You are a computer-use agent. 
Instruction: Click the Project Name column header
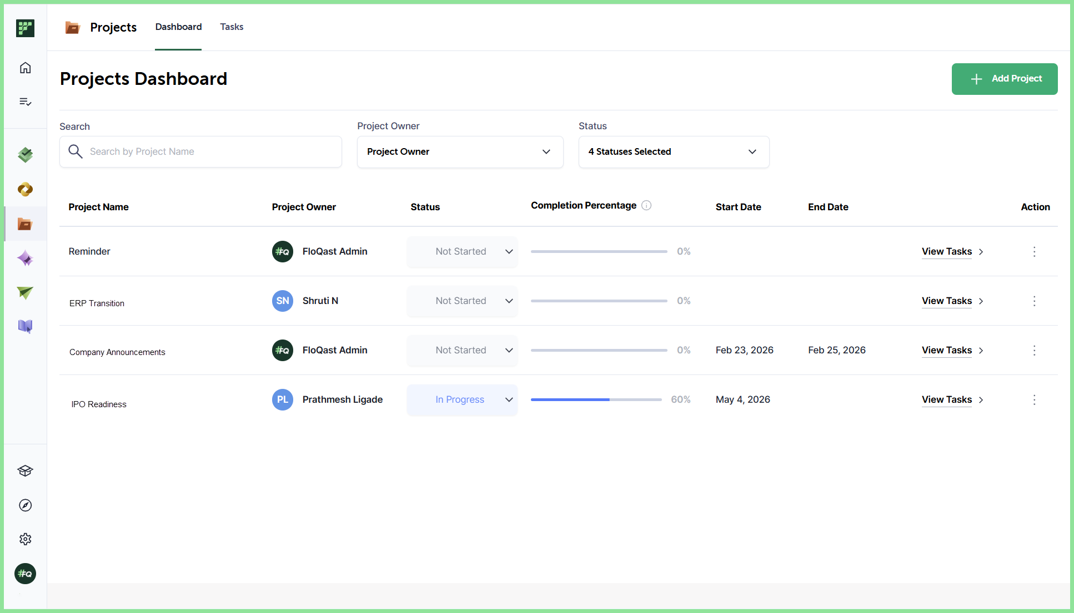click(98, 207)
